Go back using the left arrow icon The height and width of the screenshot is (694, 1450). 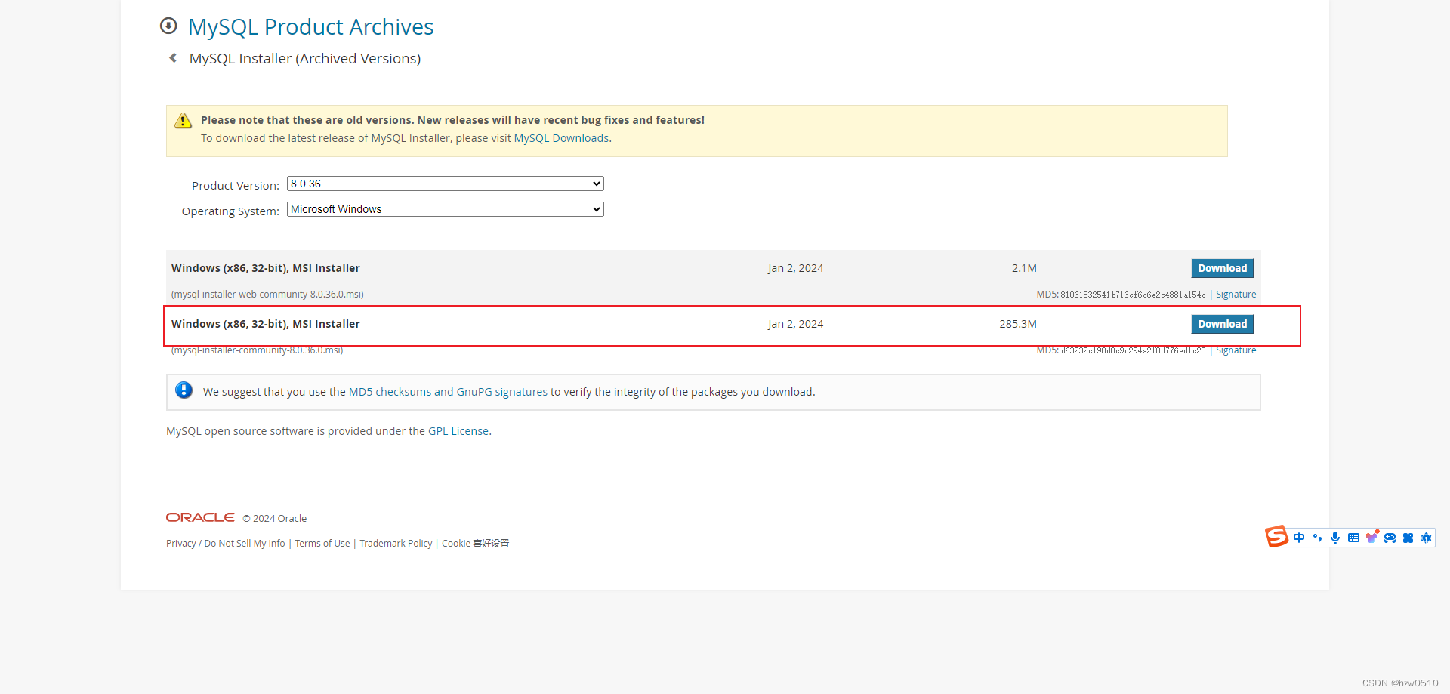[x=173, y=58]
